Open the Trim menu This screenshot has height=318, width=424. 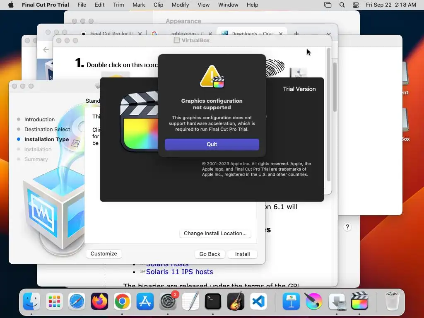pos(118,5)
